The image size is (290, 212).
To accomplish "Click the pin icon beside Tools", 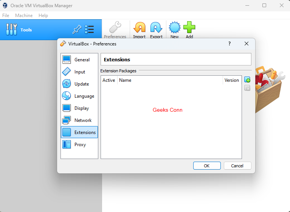I will coord(77,30).
